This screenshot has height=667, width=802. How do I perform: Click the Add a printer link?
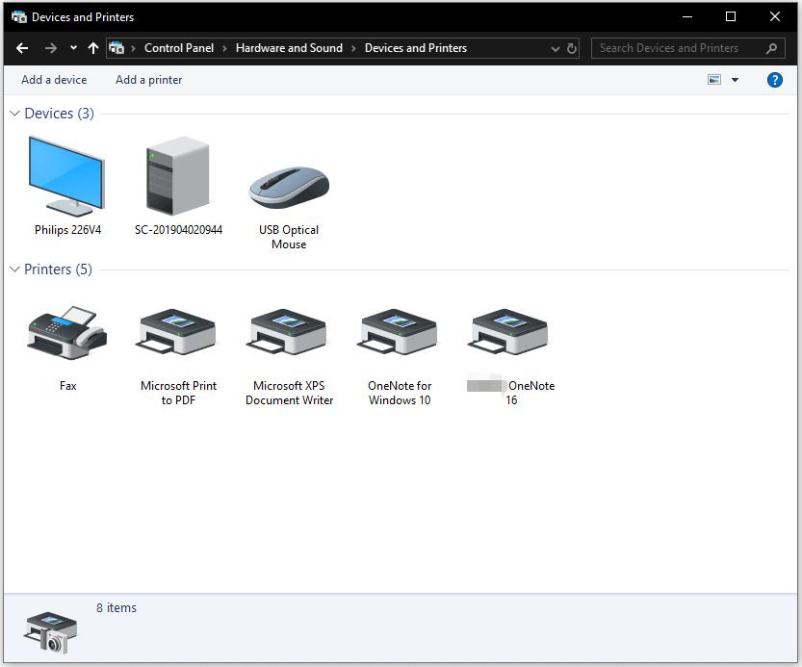[148, 80]
